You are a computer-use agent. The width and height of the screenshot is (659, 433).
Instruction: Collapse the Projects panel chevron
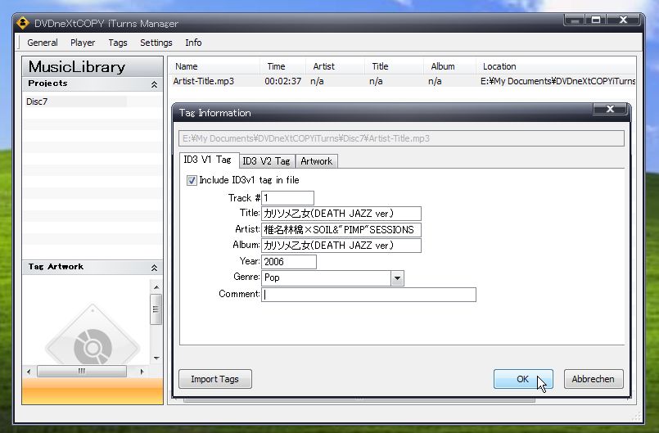(154, 84)
